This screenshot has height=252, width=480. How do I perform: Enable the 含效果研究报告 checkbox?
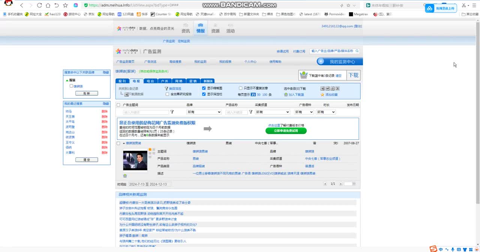pyautogui.click(x=167, y=94)
